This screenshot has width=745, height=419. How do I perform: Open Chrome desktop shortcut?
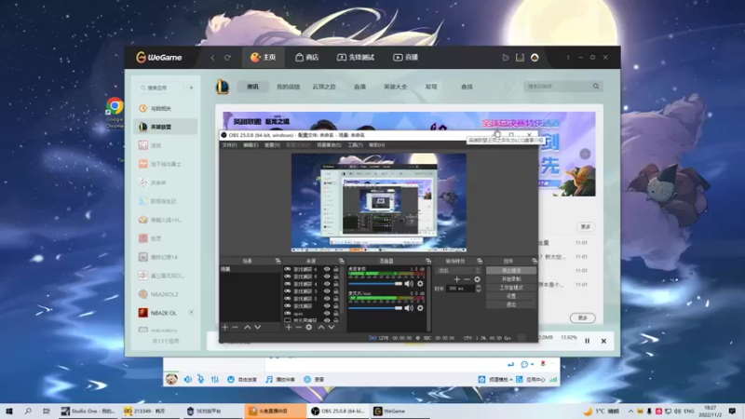click(115, 112)
